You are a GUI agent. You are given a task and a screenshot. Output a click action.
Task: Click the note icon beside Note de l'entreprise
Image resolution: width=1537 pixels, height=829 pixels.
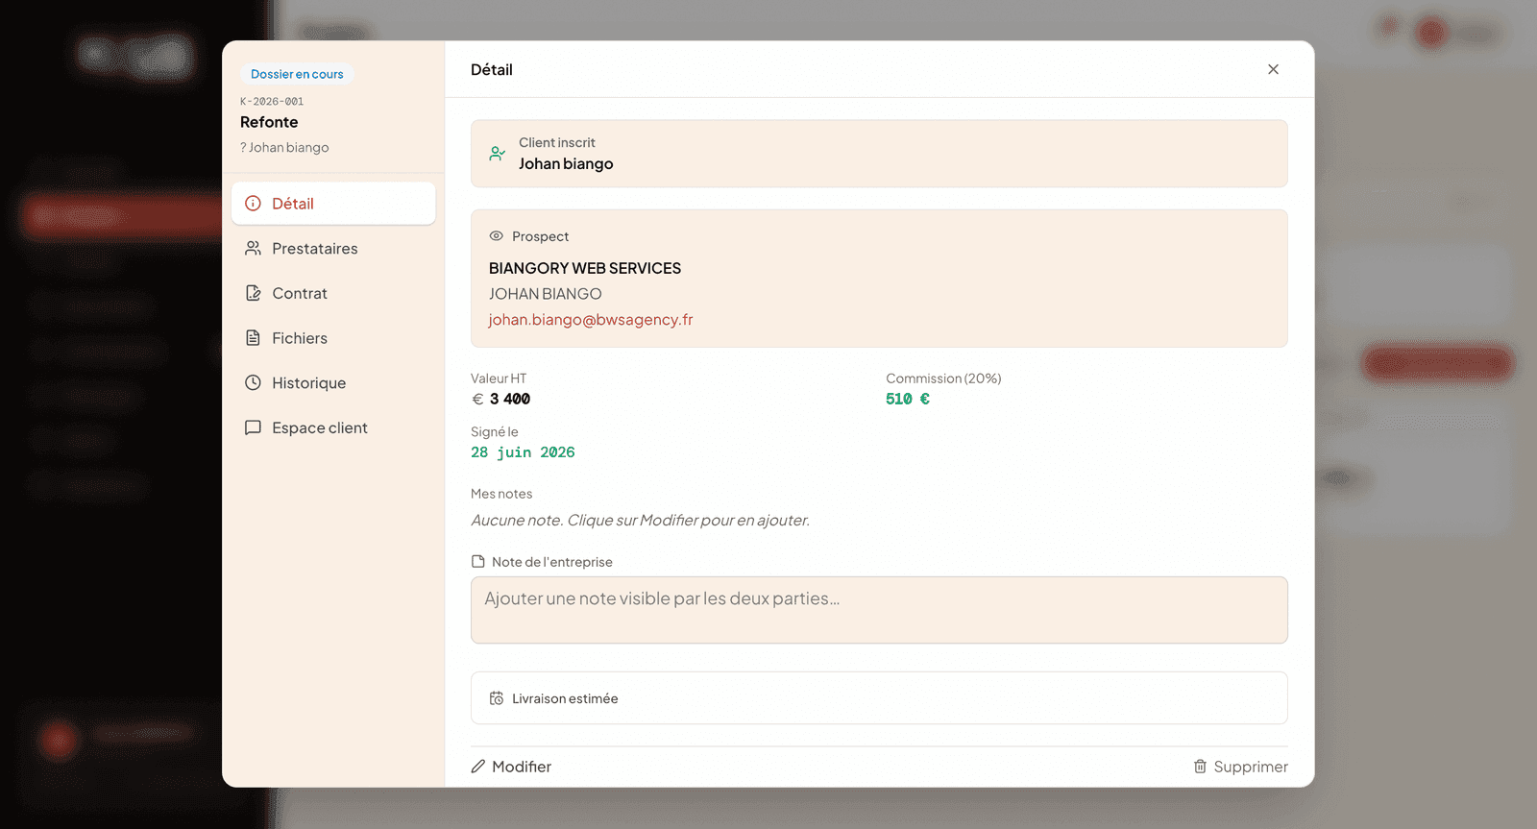478,561
